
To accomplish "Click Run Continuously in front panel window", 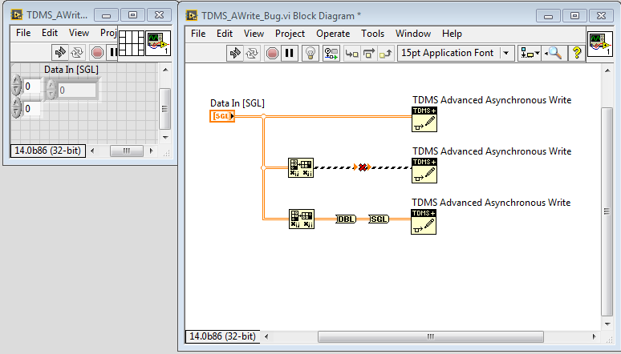I will point(77,52).
